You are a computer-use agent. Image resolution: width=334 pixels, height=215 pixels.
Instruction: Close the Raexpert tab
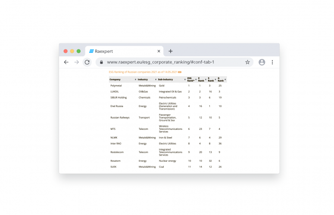(159, 51)
